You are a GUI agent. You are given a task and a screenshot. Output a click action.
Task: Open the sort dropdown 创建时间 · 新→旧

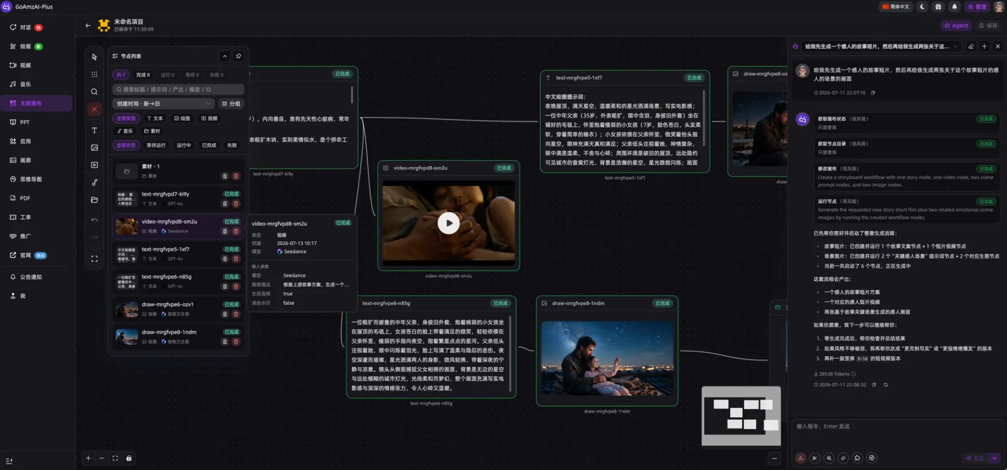(x=163, y=104)
